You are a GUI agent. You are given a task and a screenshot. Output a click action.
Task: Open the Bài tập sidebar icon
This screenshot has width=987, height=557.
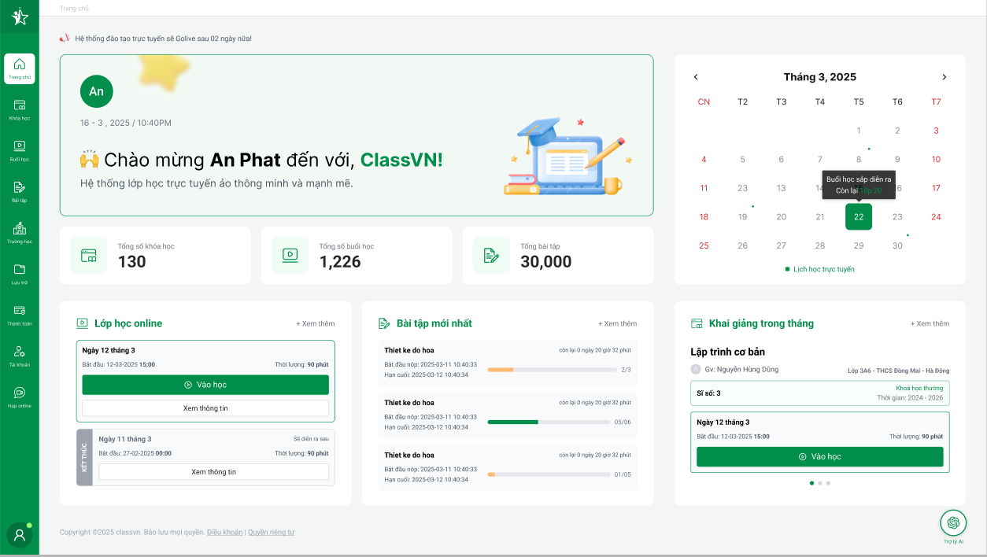click(20, 188)
